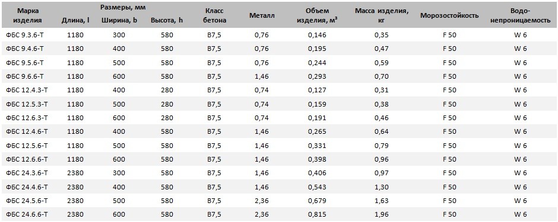Viewport: 558px width, 222px height.
Task: Select the Металл column header
Action: [x=262, y=15]
